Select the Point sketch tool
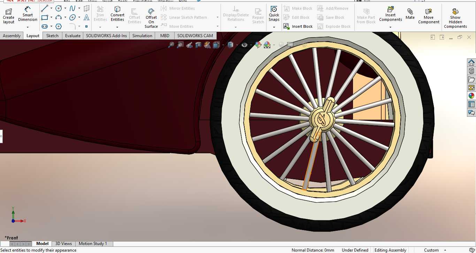Viewport: 476px width, 253px height. click(x=86, y=26)
